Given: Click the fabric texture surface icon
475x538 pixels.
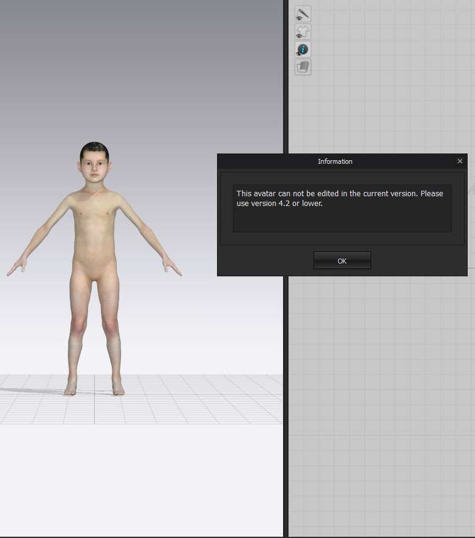Looking at the screenshot, I should (303, 67).
